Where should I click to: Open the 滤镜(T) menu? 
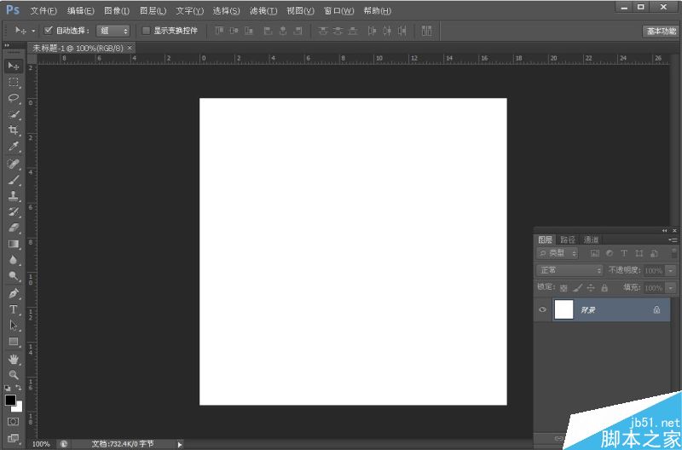point(263,11)
